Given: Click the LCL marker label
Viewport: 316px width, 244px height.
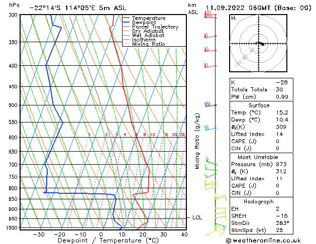Looking at the screenshot, I should click(197, 217).
